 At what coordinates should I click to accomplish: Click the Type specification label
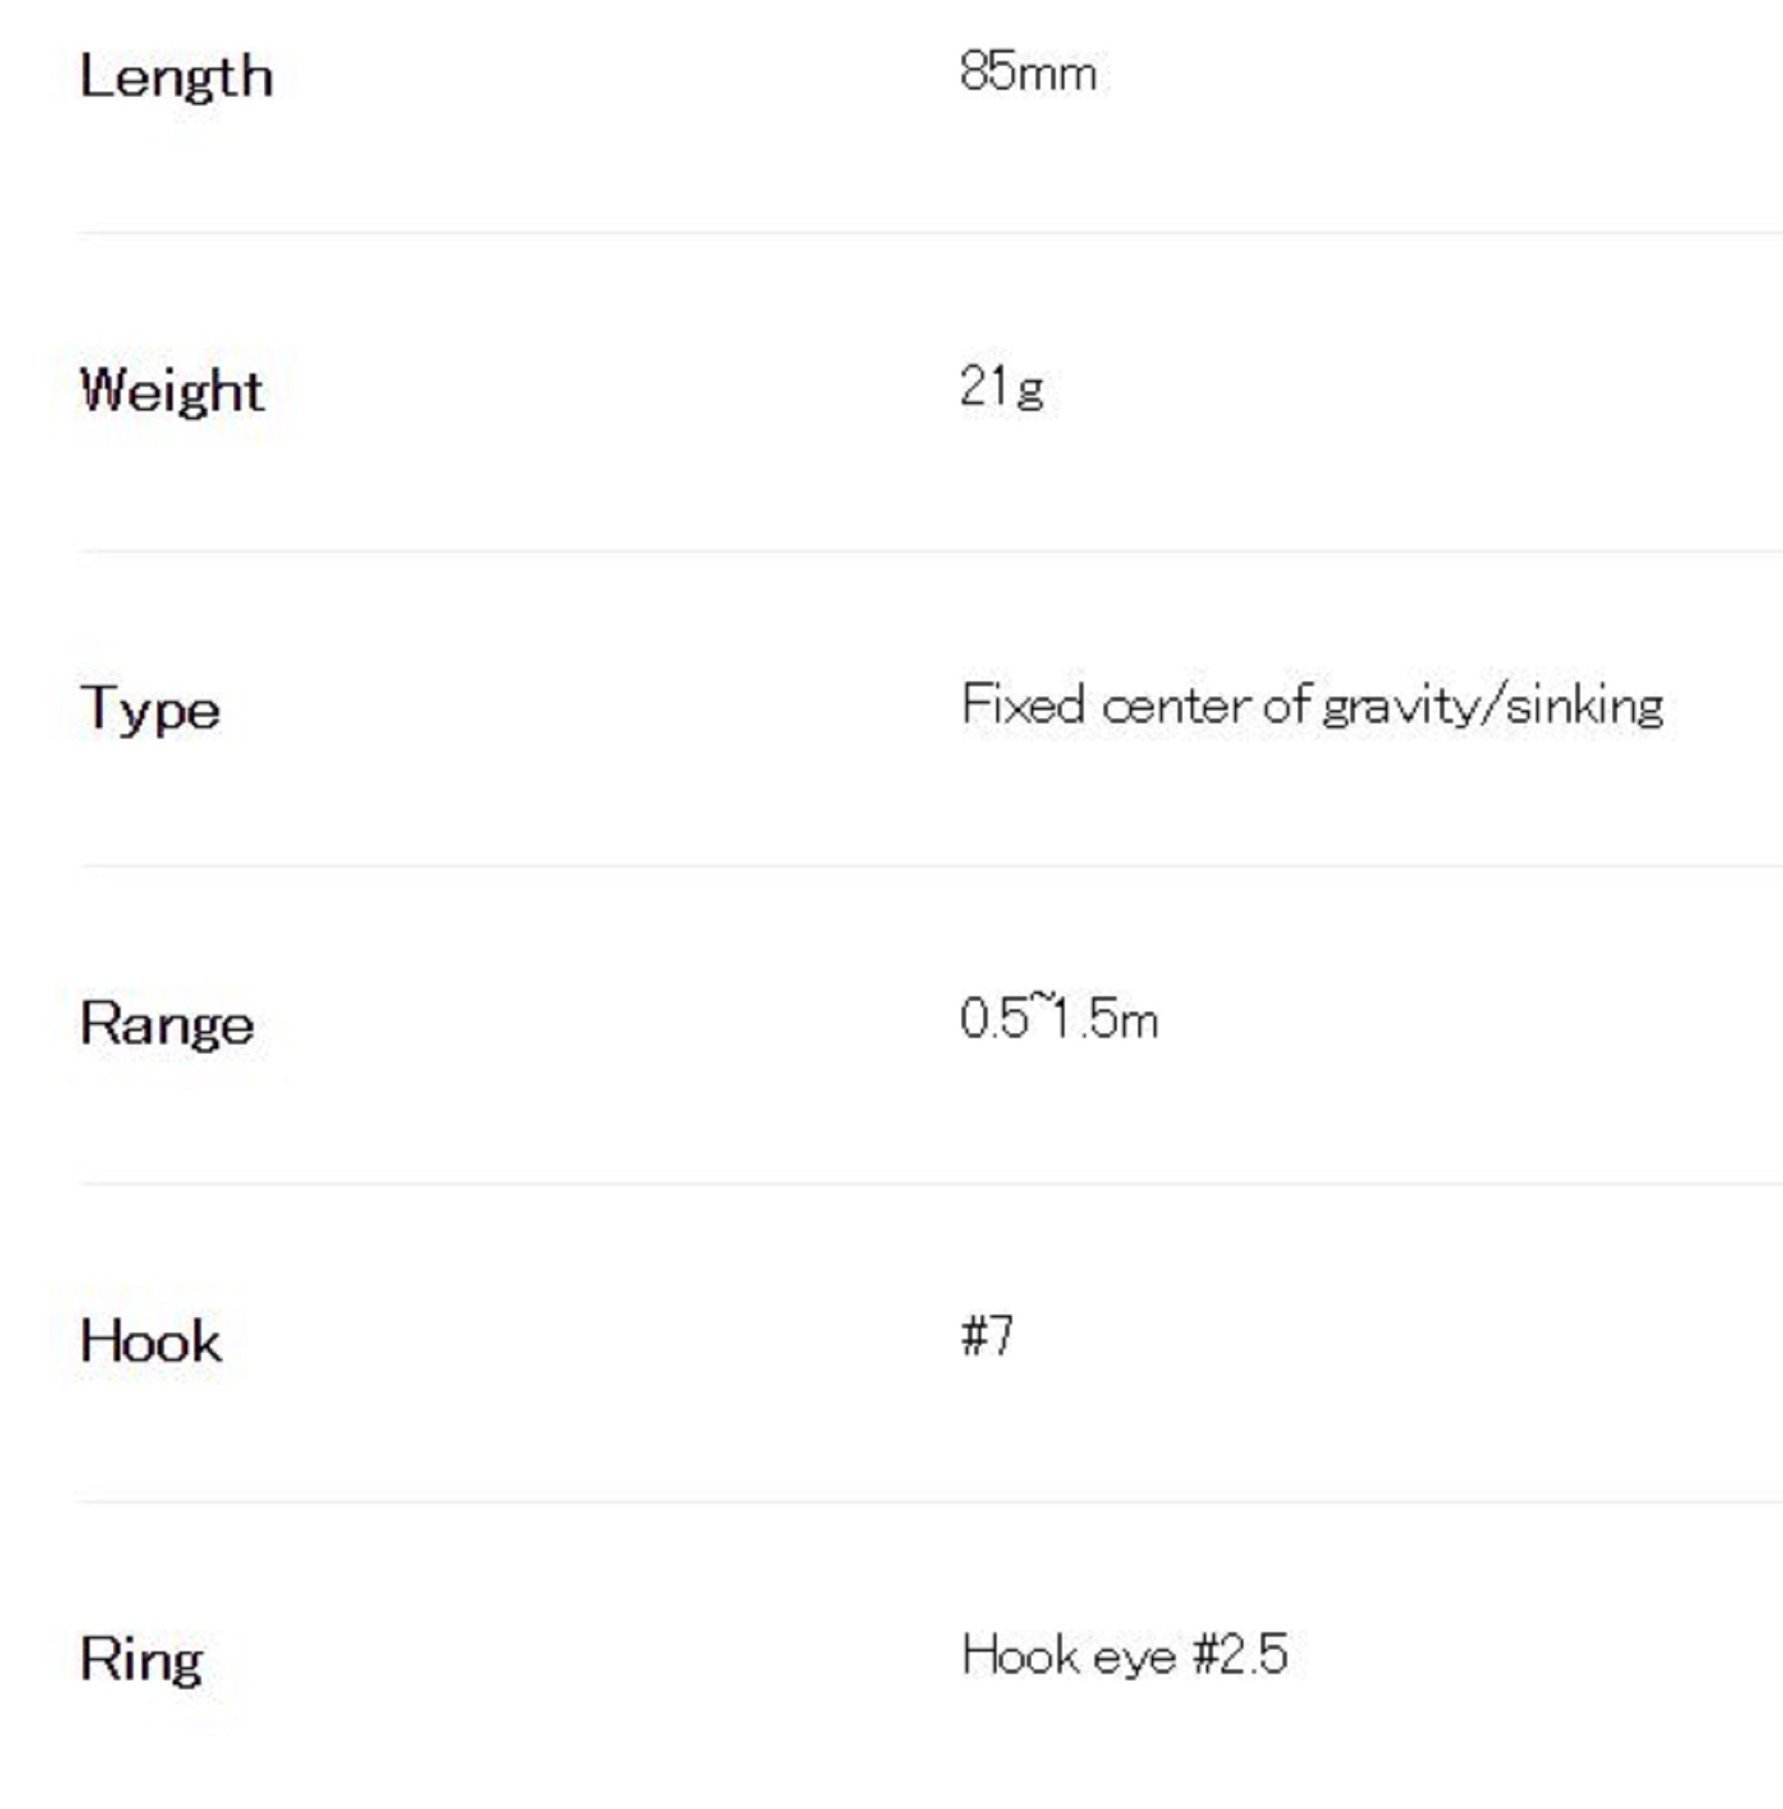coord(150,709)
